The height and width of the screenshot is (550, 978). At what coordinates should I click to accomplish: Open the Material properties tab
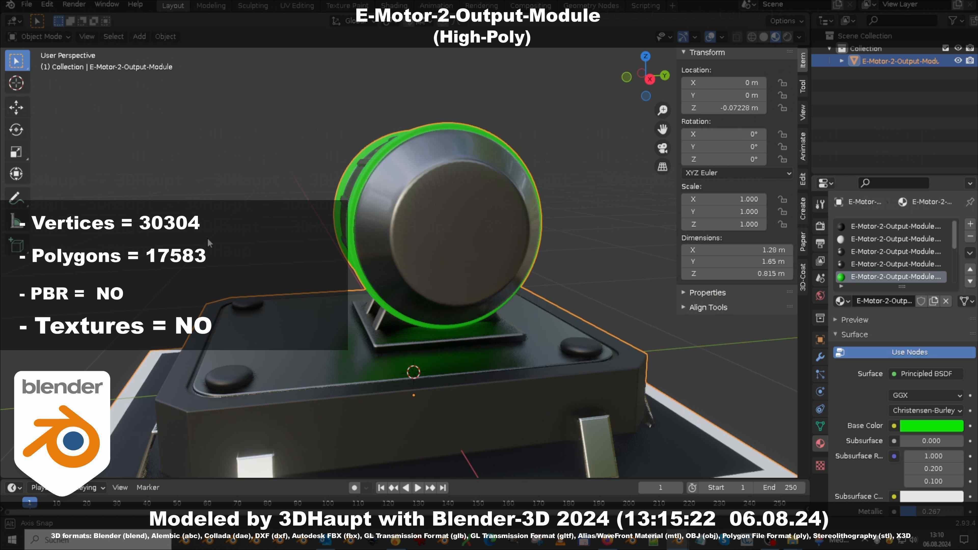820,444
